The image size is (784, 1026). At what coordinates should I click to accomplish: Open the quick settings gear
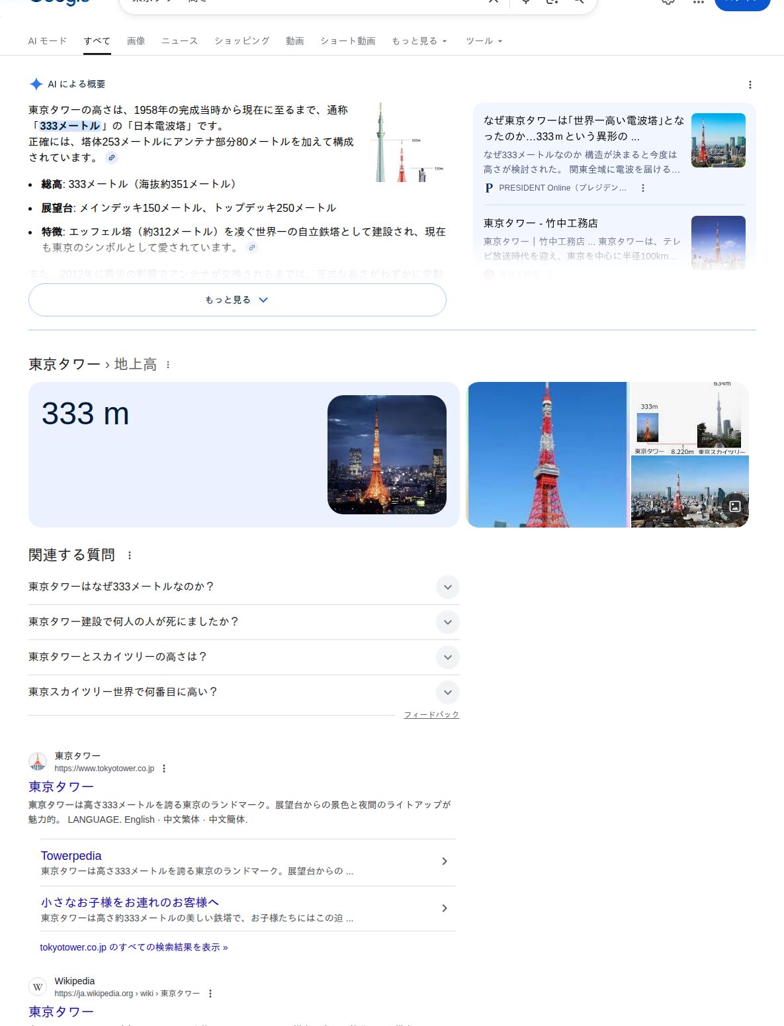[x=668, y=3]
